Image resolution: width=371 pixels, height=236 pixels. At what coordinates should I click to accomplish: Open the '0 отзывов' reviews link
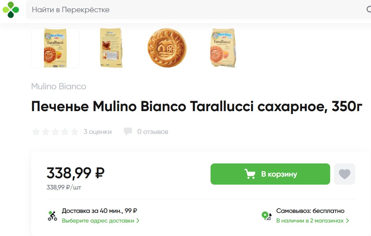tap(153, 132)
